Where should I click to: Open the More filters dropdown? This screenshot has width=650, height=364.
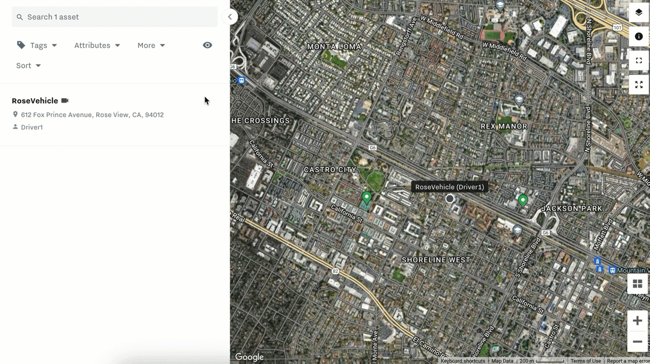click(151, 46)
